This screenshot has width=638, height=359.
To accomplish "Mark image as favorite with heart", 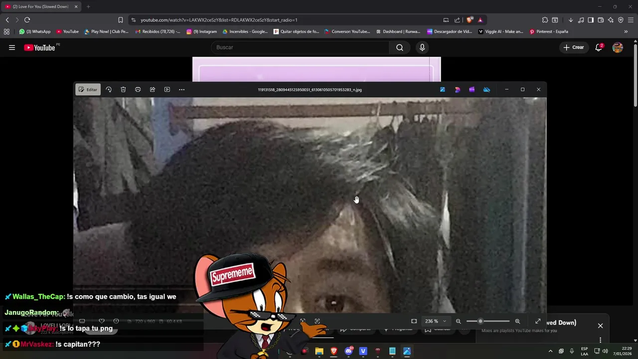I will point(102,321).
